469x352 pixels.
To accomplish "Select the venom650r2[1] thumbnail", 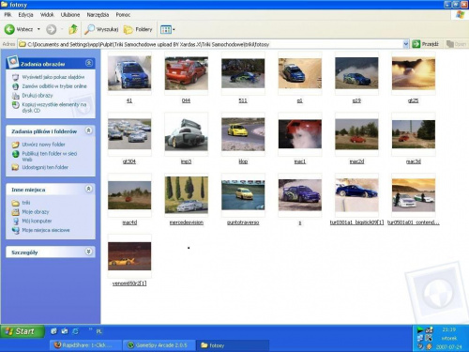I will [x=129, y=256].
